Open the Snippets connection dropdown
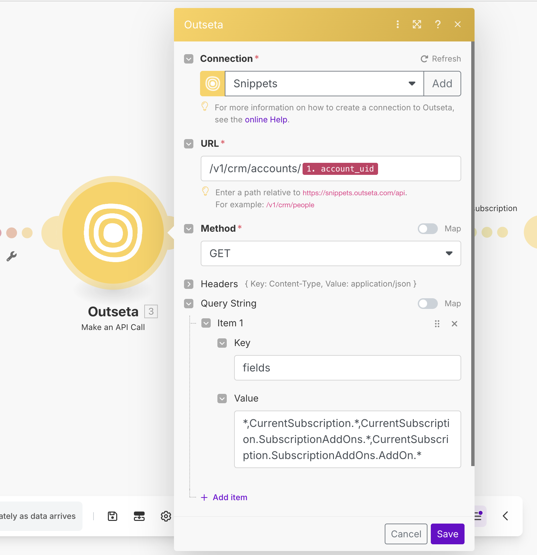Viewport: 537px width, 555px height. click(x=324, y=84)
